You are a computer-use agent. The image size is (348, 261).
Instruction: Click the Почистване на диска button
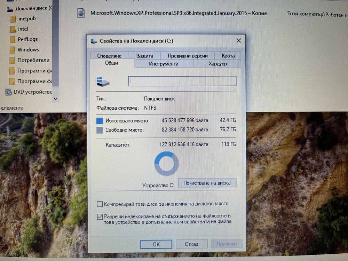point(207,183)
